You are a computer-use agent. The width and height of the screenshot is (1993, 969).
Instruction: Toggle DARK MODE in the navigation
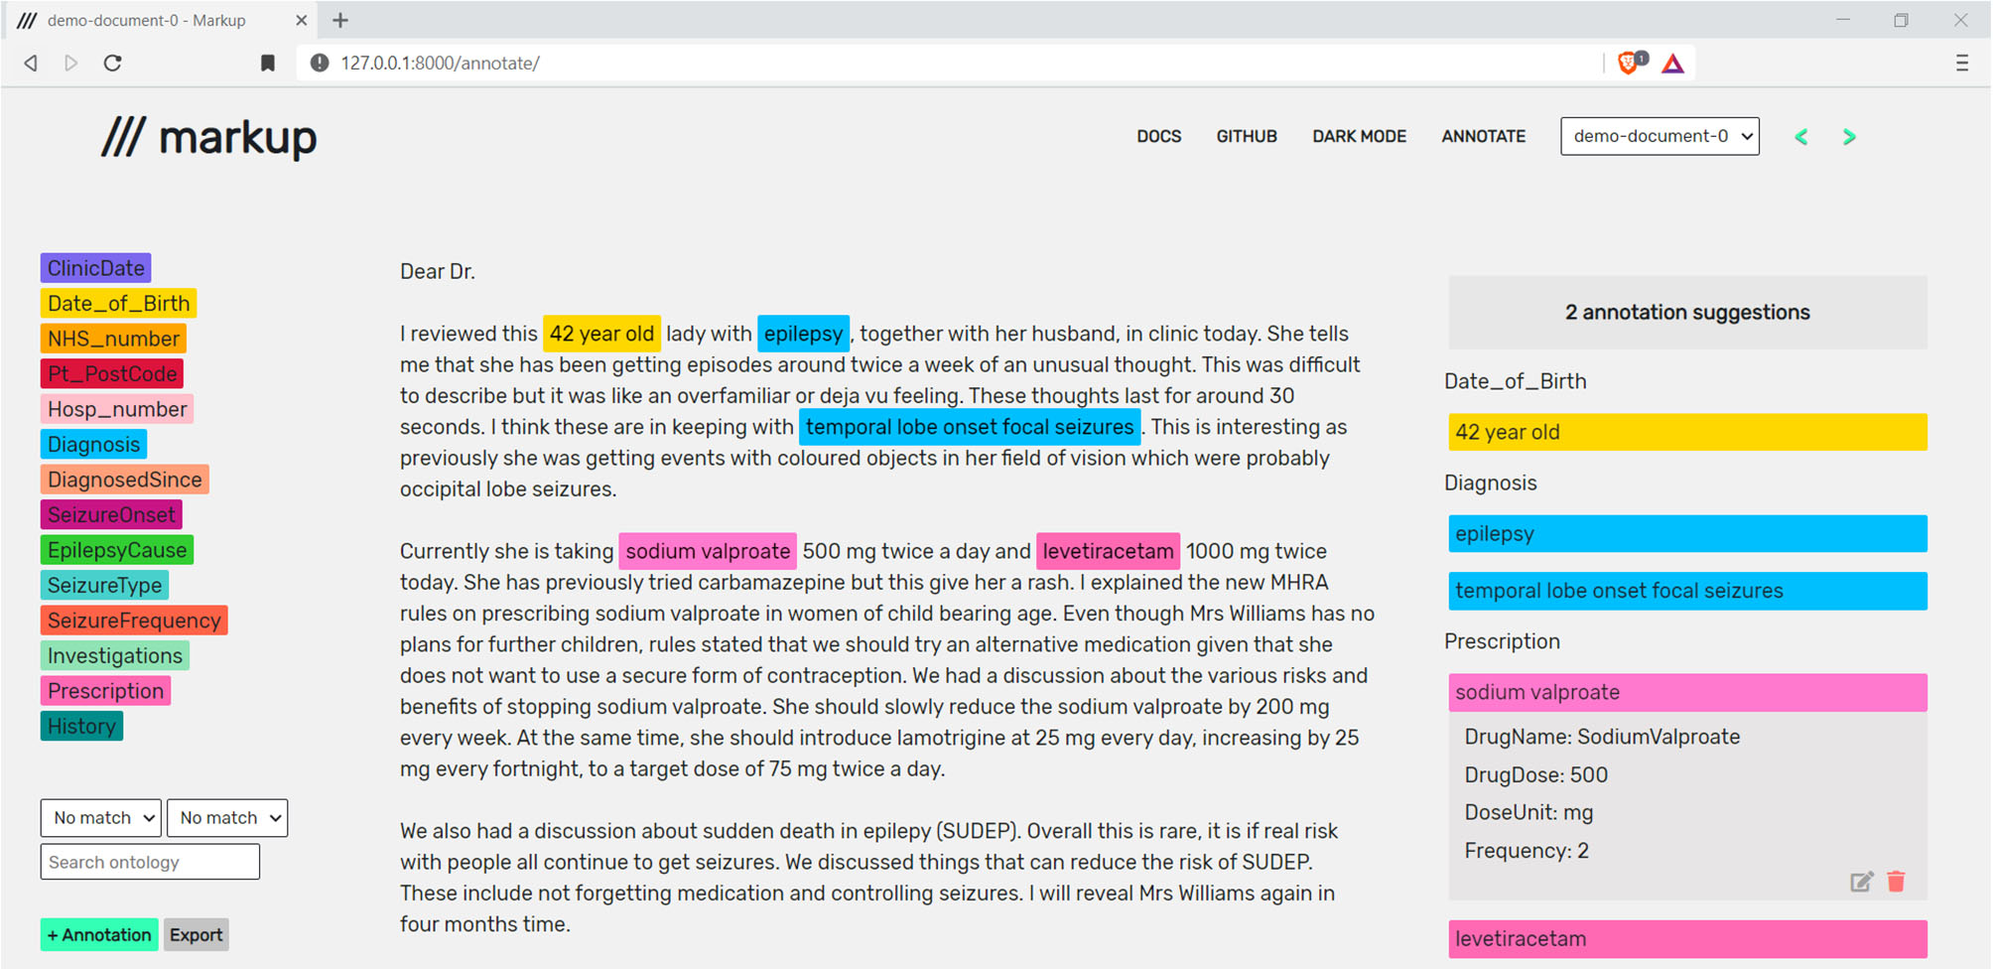(1359, 137)
